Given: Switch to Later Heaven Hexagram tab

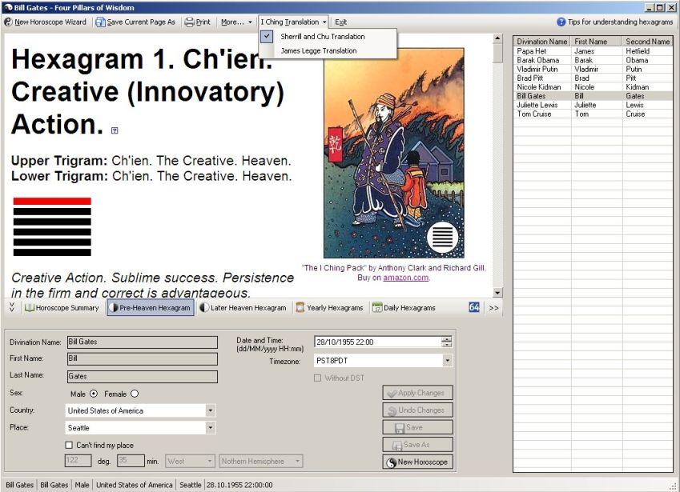Looking at the screenshot, I should point(243,307).
